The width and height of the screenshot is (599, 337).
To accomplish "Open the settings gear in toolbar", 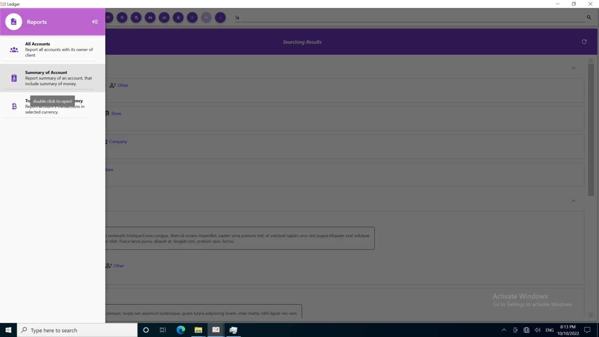I will pyautogui.click(x=122, y=18).
